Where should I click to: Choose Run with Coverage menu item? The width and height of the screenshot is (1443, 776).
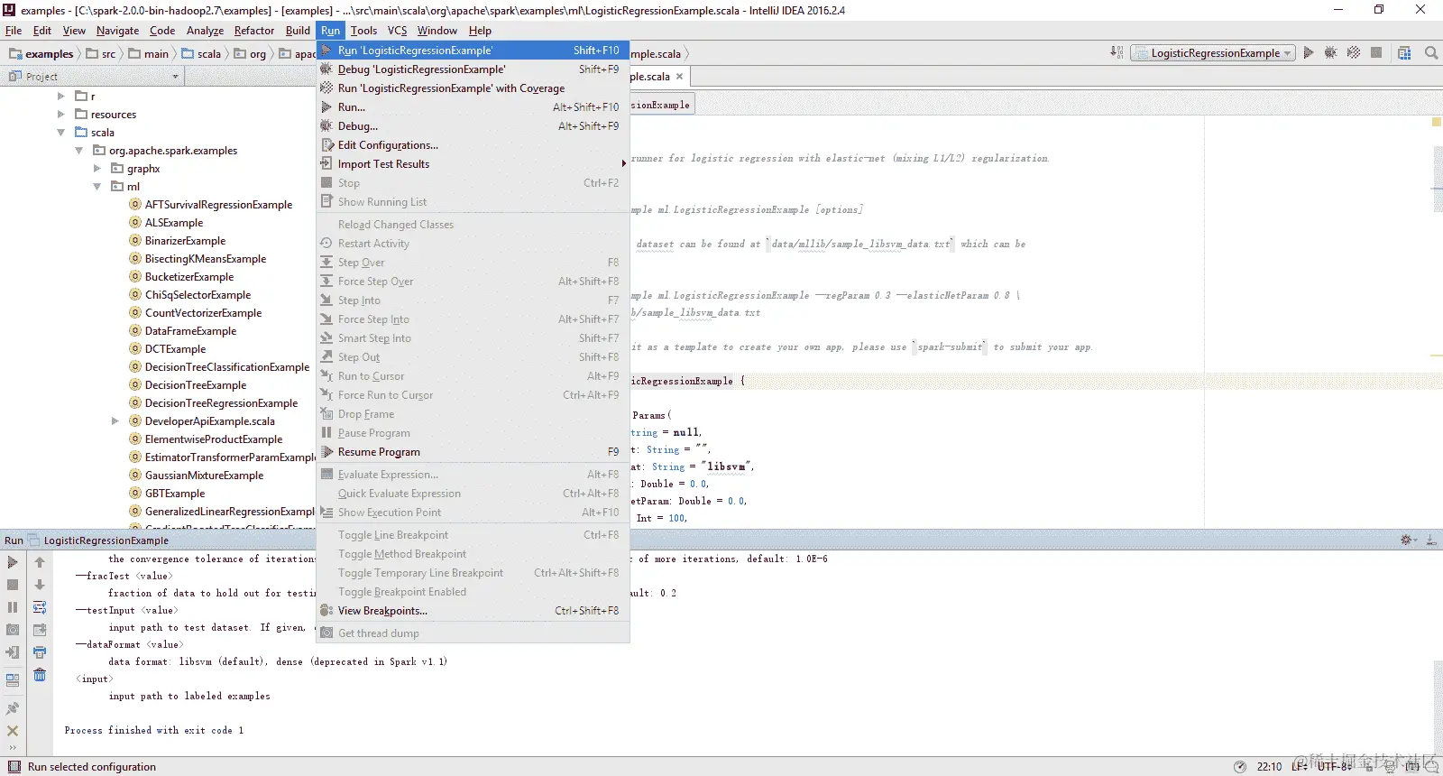coord(473,88)
